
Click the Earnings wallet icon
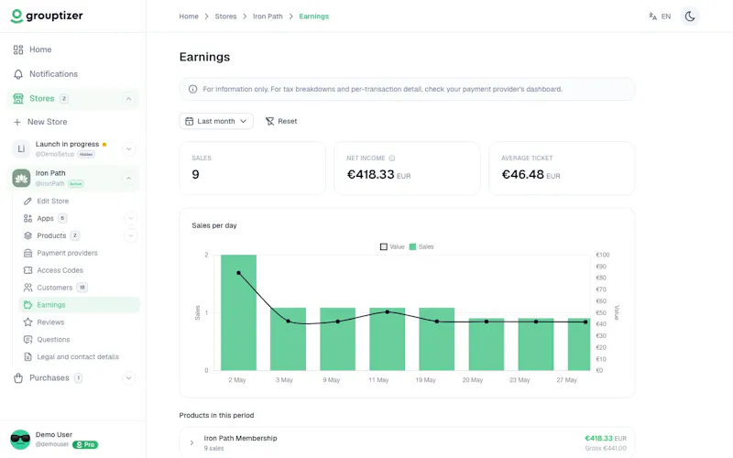point(27,305)
